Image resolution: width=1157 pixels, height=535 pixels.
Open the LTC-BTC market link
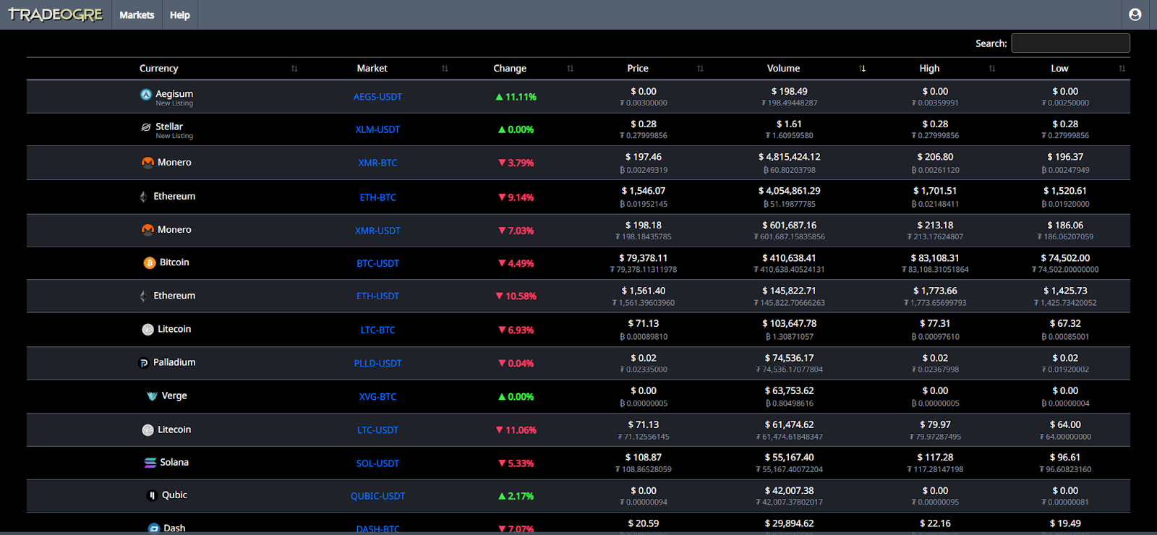click(377, 330)
